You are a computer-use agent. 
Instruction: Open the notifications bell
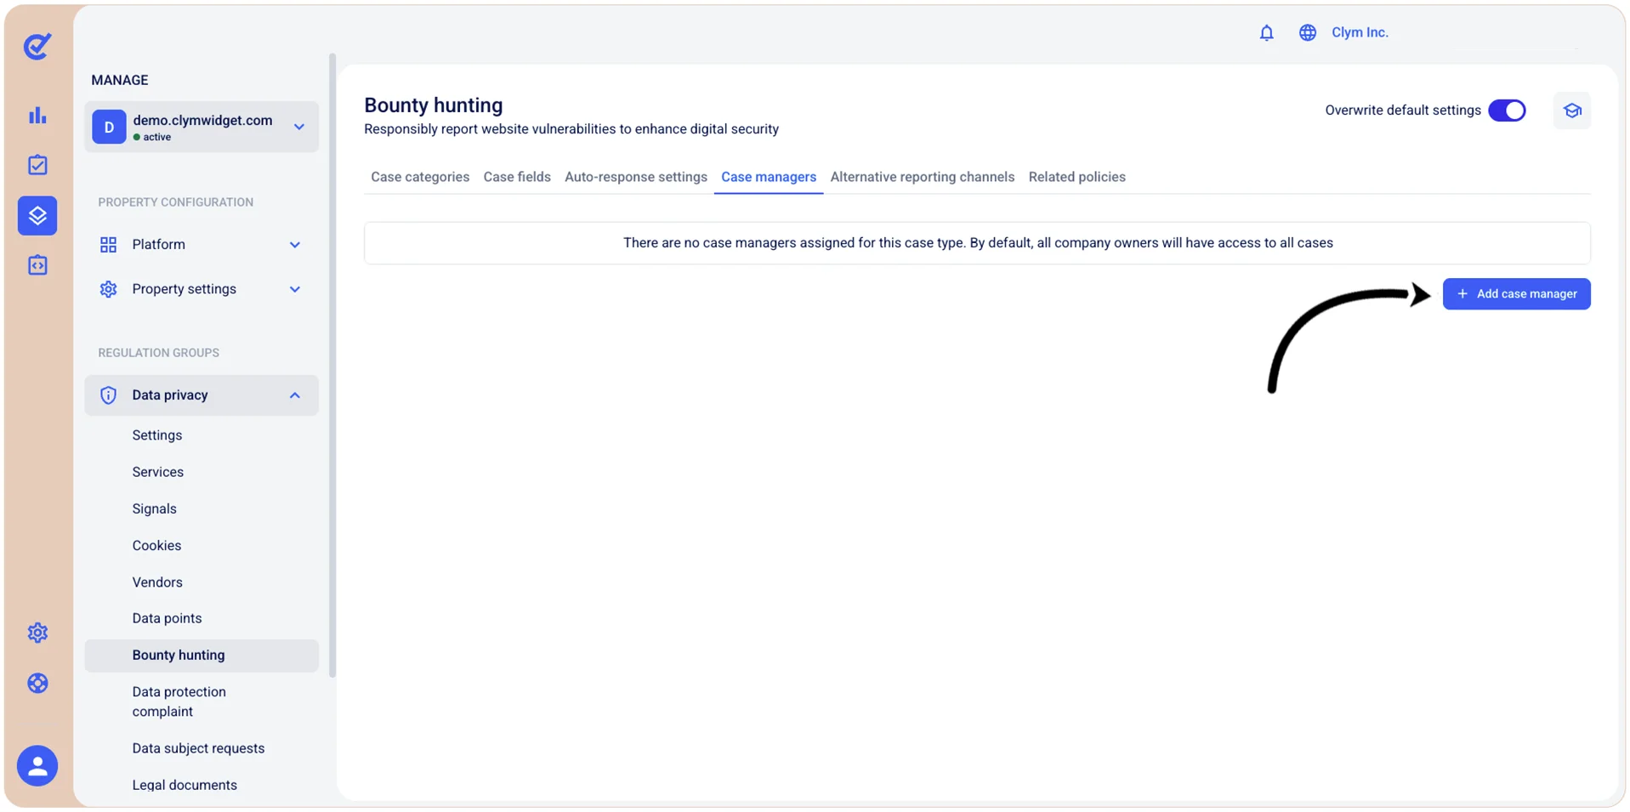pyautogui.click(x=1266, y=33)
